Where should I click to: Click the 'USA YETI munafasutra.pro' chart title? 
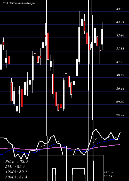19,3
